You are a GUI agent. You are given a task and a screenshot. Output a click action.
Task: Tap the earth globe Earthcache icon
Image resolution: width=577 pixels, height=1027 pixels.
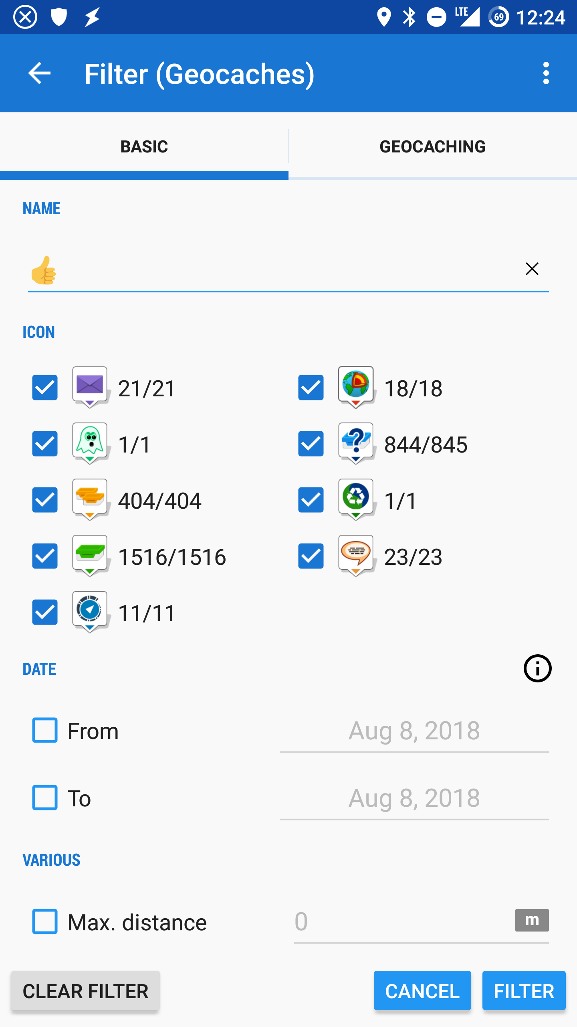click(356, 386)
